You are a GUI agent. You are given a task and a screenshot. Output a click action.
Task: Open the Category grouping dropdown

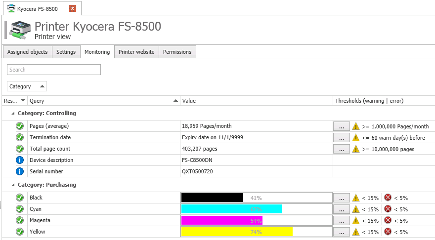coord(27,86)
